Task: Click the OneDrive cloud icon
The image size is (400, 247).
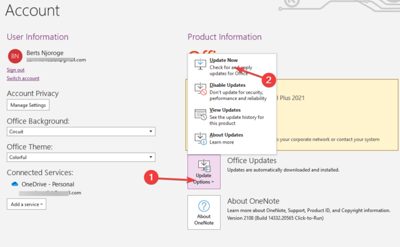Action: pyautogui.click(x=15, y=184)
